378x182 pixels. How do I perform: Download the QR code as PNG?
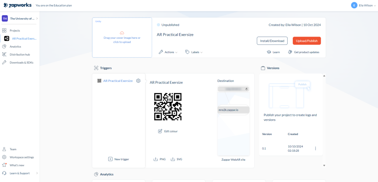pyautogui.click(x=159, y=159)
